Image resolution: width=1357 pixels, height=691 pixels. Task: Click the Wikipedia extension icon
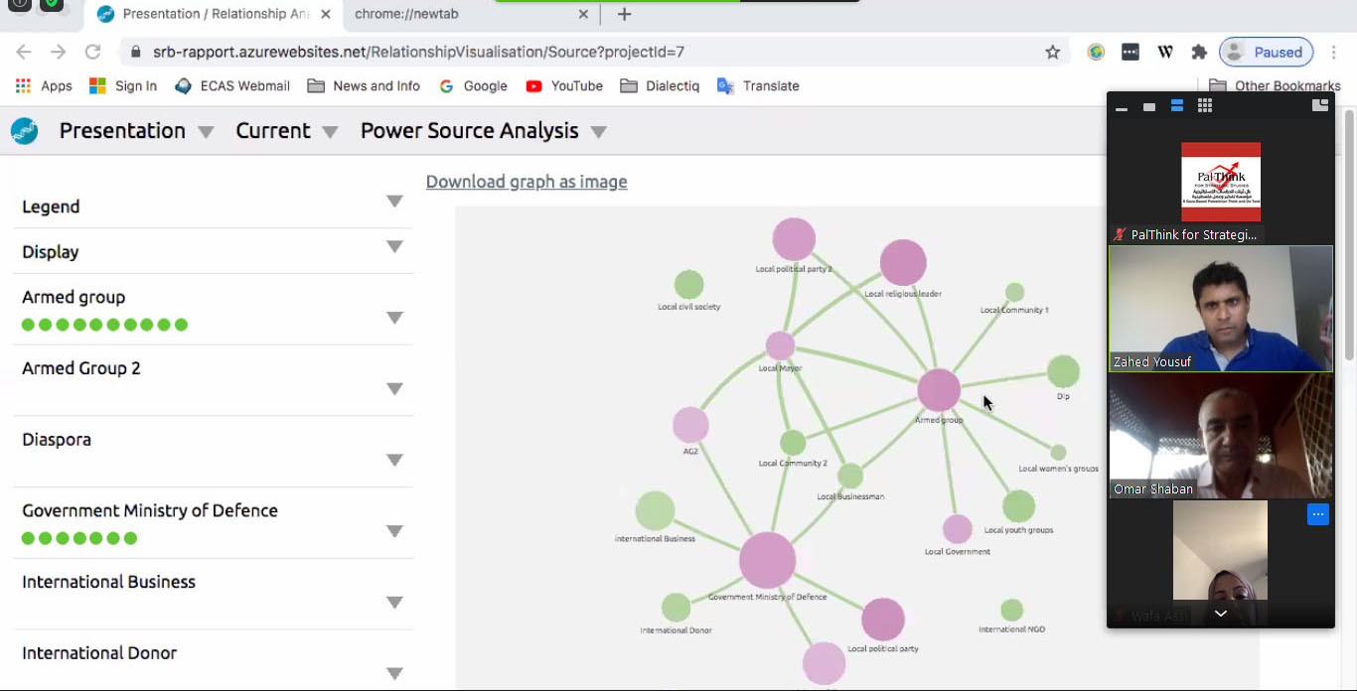point(1165,53)
